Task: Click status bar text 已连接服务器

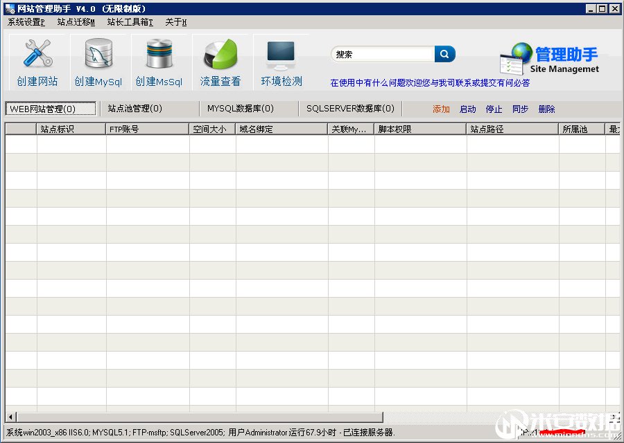Action: point(369,433)
